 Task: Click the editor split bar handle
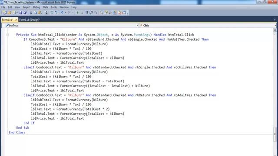click(x=275, y=30)
